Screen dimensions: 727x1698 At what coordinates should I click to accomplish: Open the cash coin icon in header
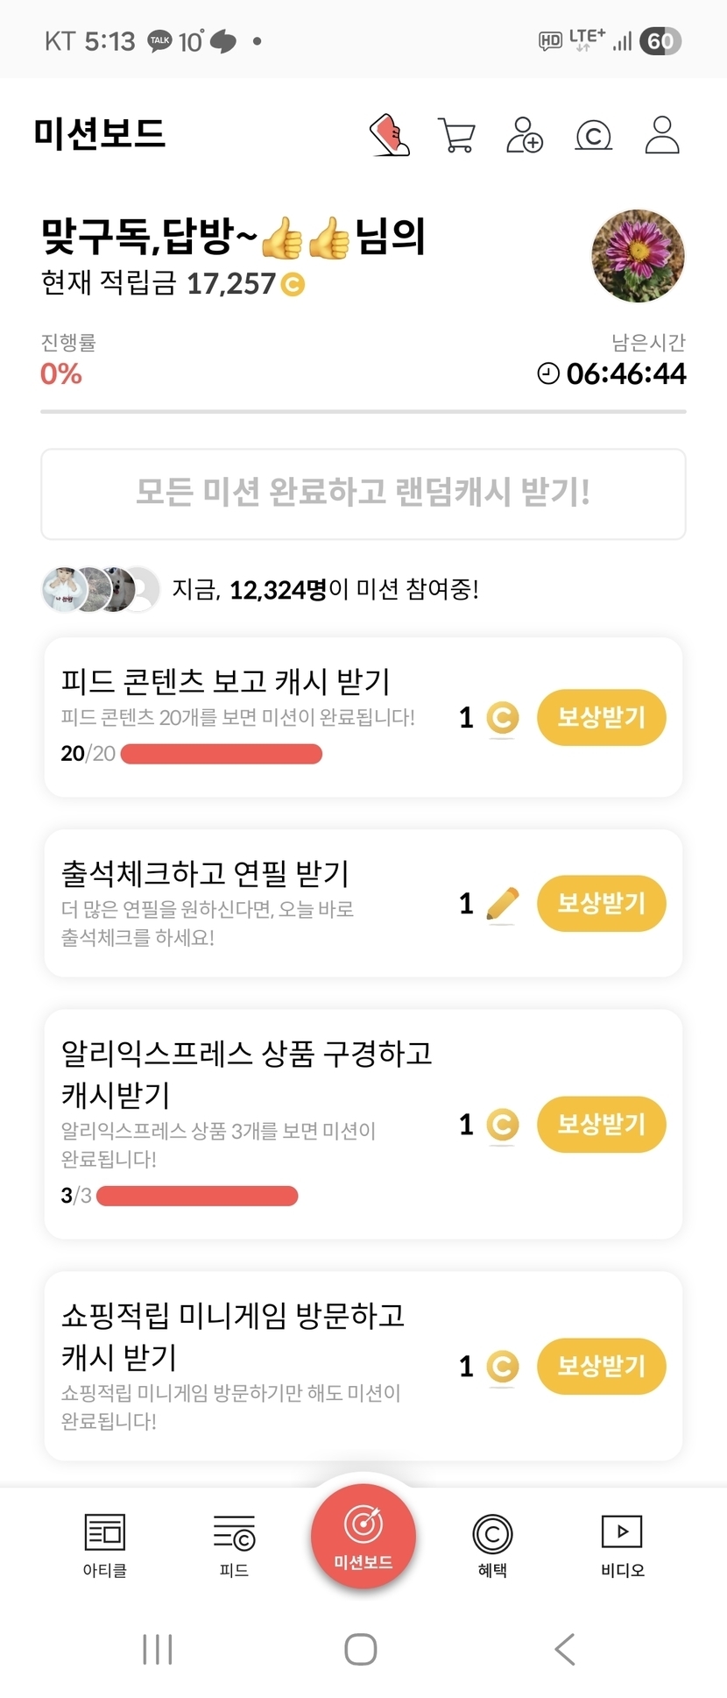(593, 136)
